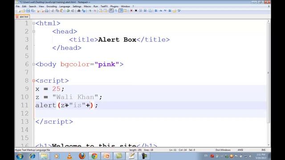Open the Language menu
Screen dimensions: 285x160
(x=65, y=6)
